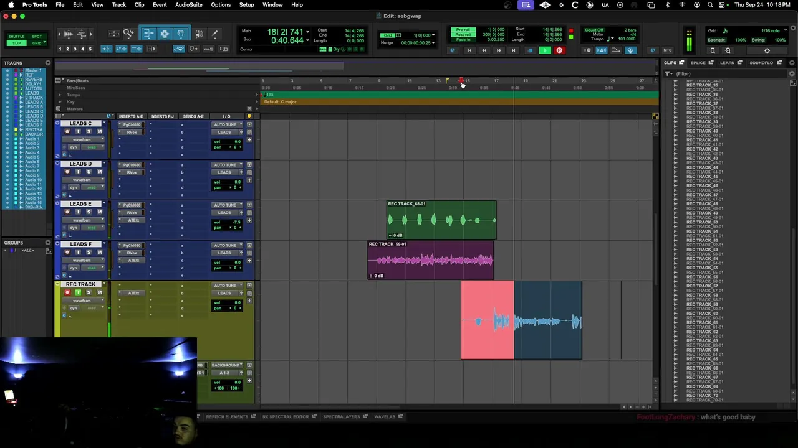Open the AudioSuite menu
This screenshot has width=798, height=448.
(188, 5)
